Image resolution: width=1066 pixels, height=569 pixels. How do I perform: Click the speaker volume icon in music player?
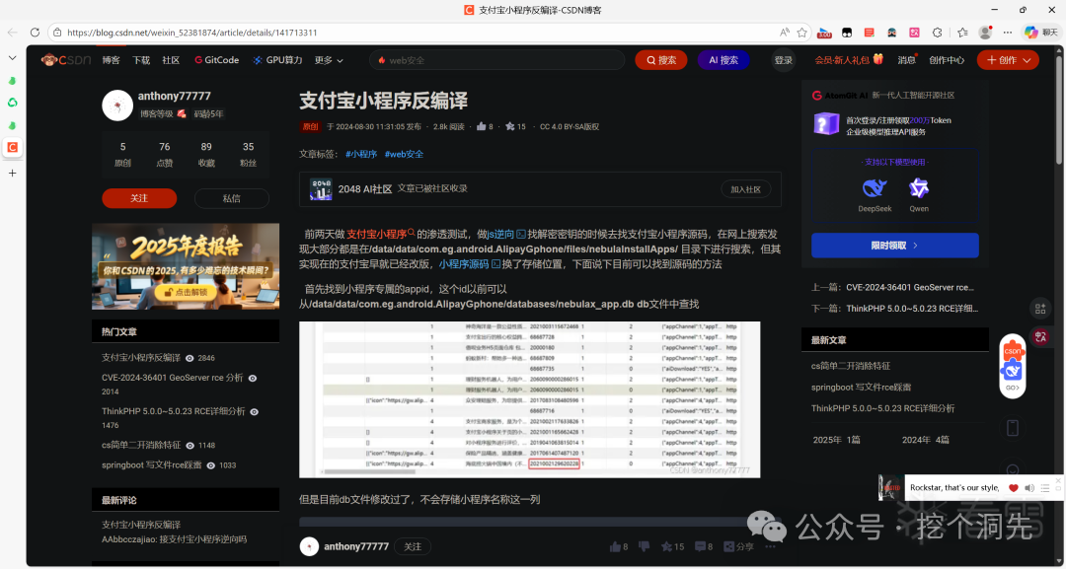pos(1029,488)
